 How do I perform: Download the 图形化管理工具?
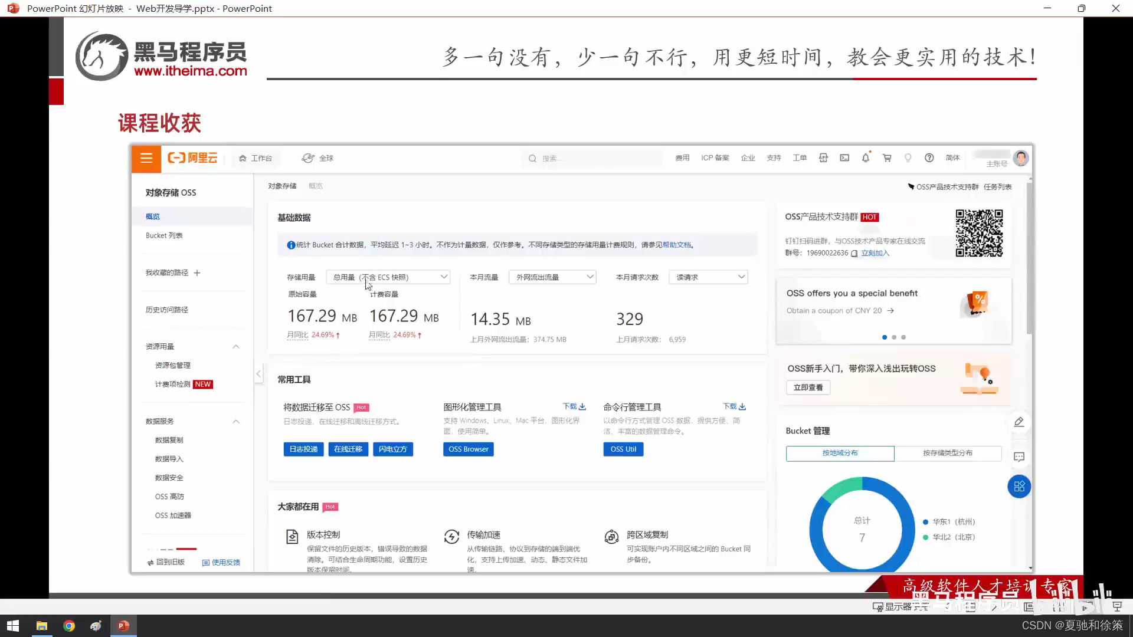574,406
